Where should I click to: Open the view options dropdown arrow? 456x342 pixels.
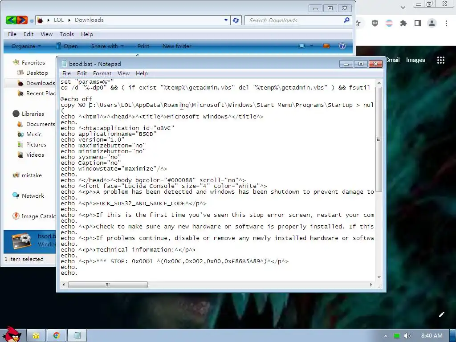pyautogui.click(x=311, y=46)
